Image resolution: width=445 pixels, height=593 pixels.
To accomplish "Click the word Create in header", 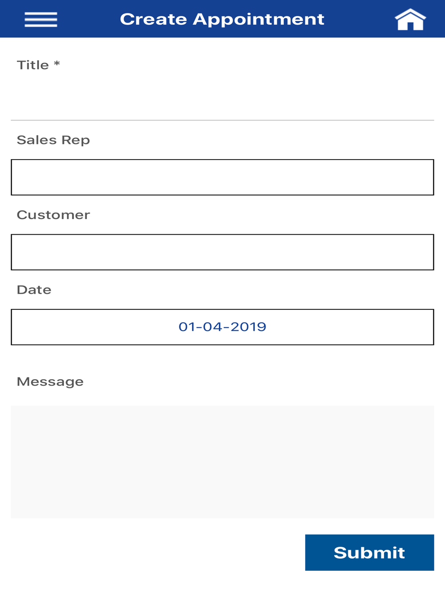I will click(x=154, y=20).
